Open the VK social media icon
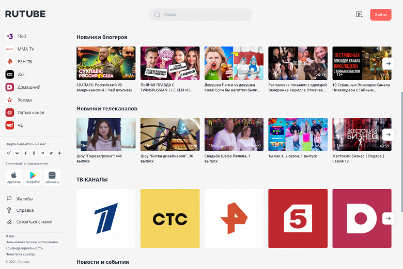The image size is (403, 269). (x=17, y=153)
